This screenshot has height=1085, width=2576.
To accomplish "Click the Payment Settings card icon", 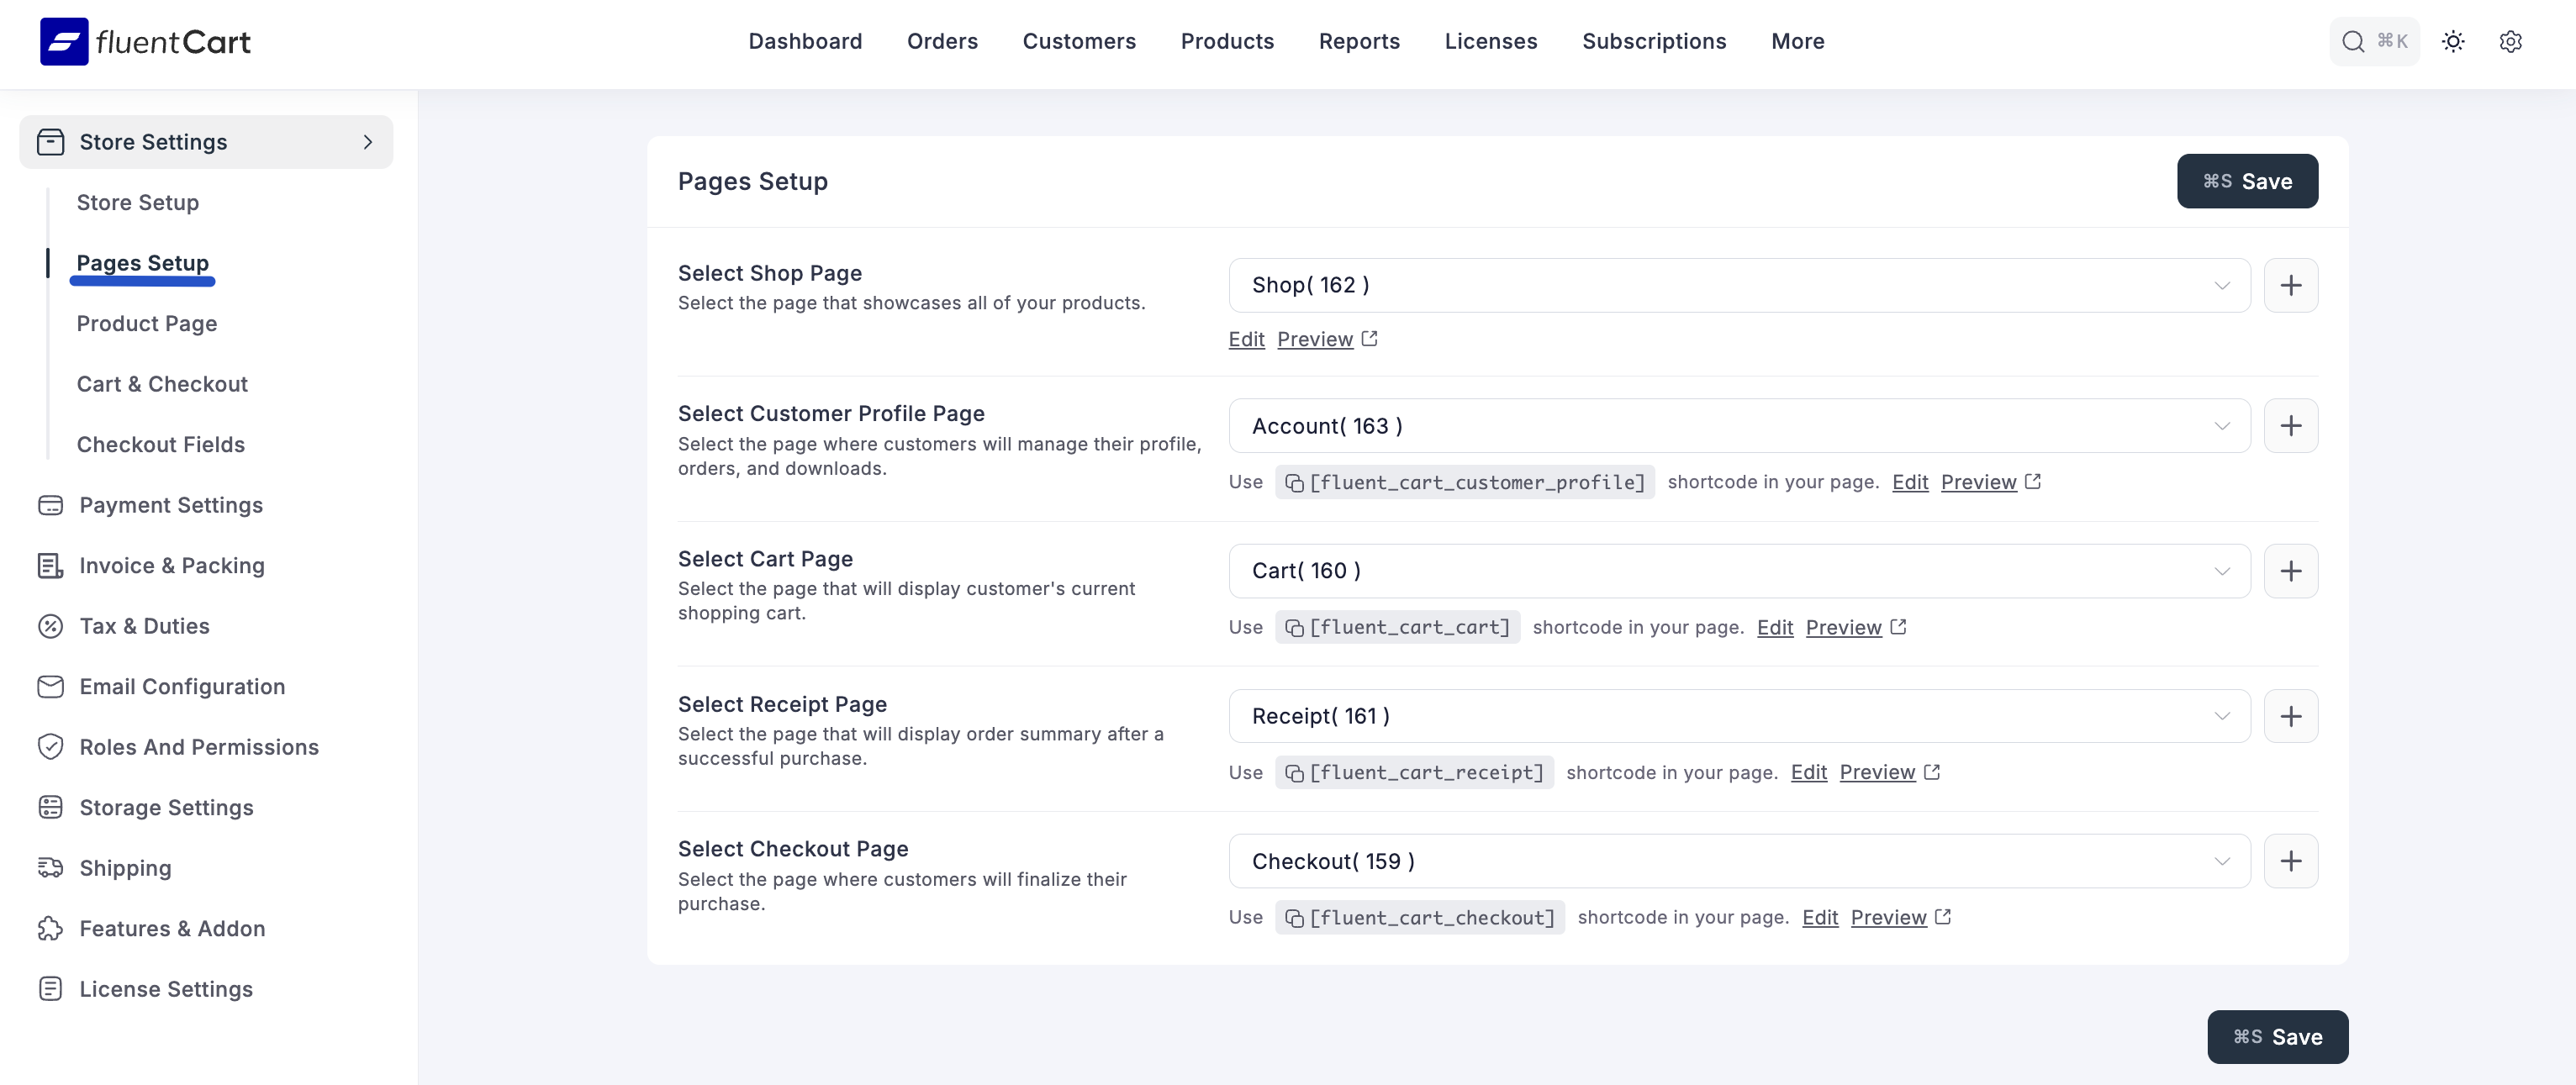I will pyautogui.click(x=51, y=505).
